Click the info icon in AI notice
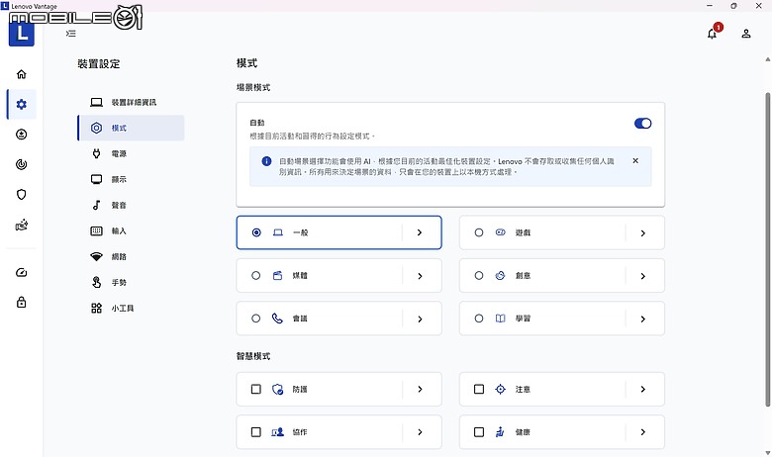Image resolution: width=772 pixels, height=457 pixels. pos(266,161)
